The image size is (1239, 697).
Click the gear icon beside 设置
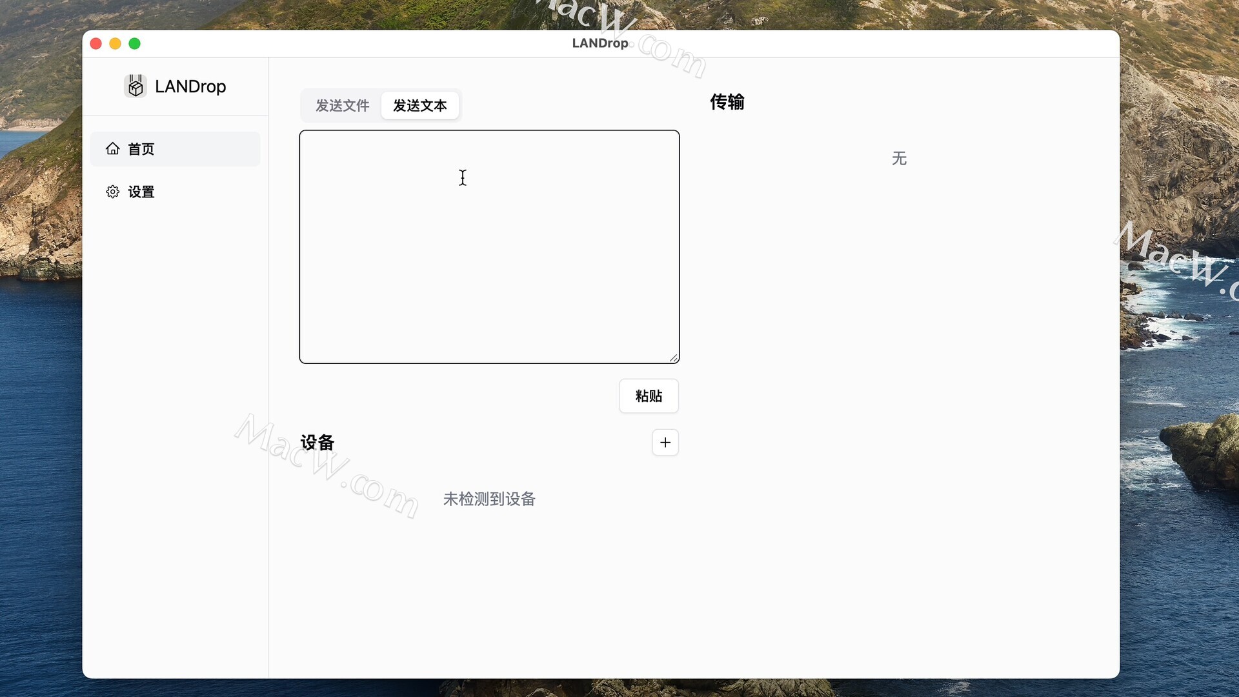pyautogui.click(x=113, y=192)
